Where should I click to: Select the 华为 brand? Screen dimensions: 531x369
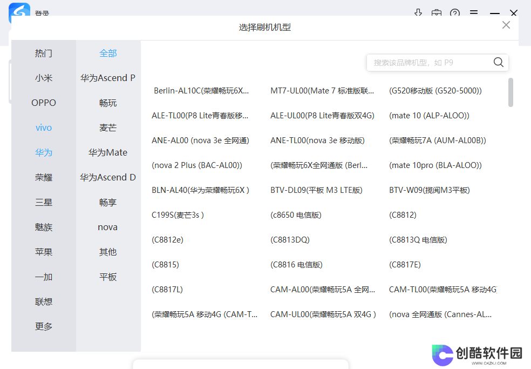pyautogui.click(x=44, y=152)
